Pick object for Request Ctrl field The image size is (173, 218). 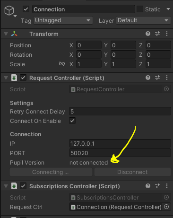coord(166,207)
